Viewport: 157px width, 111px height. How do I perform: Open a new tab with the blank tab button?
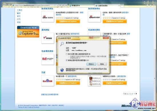tap(122, 6)
